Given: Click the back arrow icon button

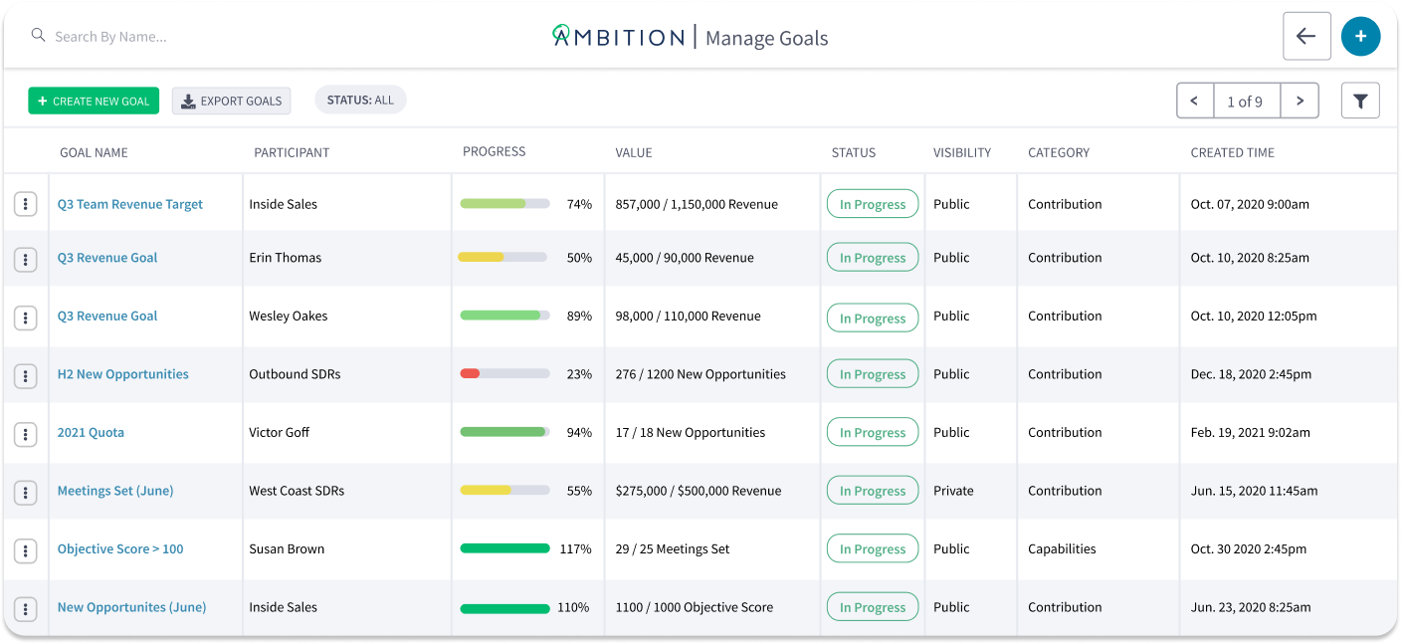Looking at the screenshot, I should [x=1306, y=37].
